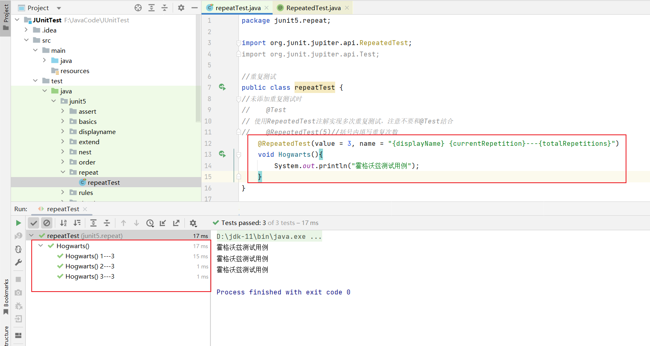Select the Hogwarts() 2---3 test result
Screen dimensions: 650x346
(x=90, y=266)
